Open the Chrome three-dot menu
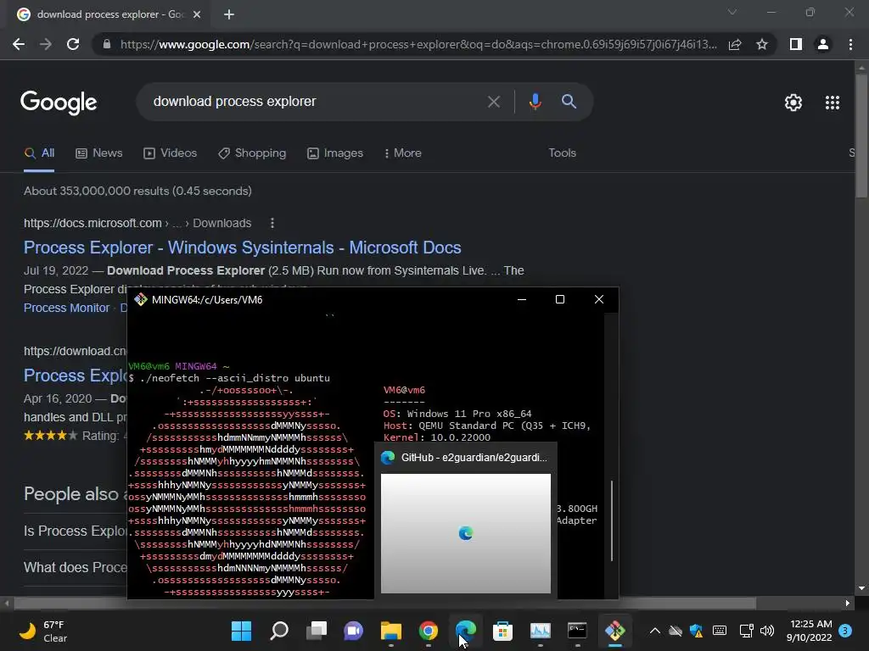The width and height of the screenshot is (869, 651). pos(850,44)
